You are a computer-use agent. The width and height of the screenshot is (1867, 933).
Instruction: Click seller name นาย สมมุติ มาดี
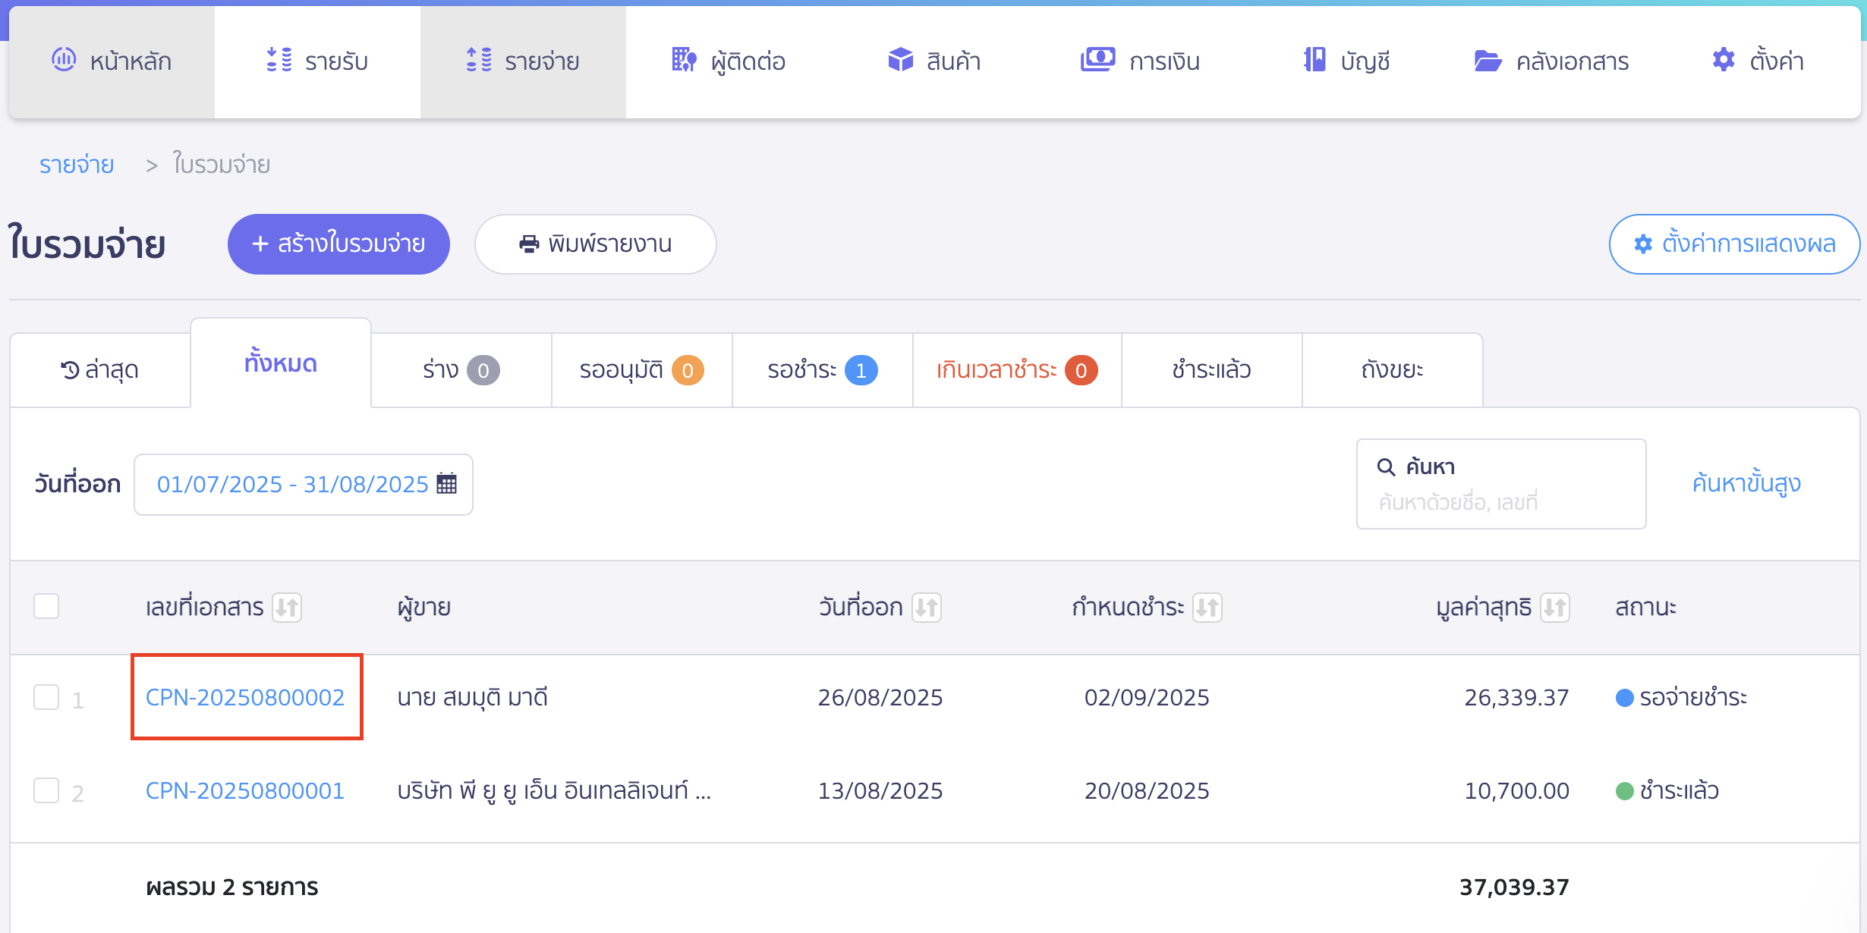pos(472,697)
